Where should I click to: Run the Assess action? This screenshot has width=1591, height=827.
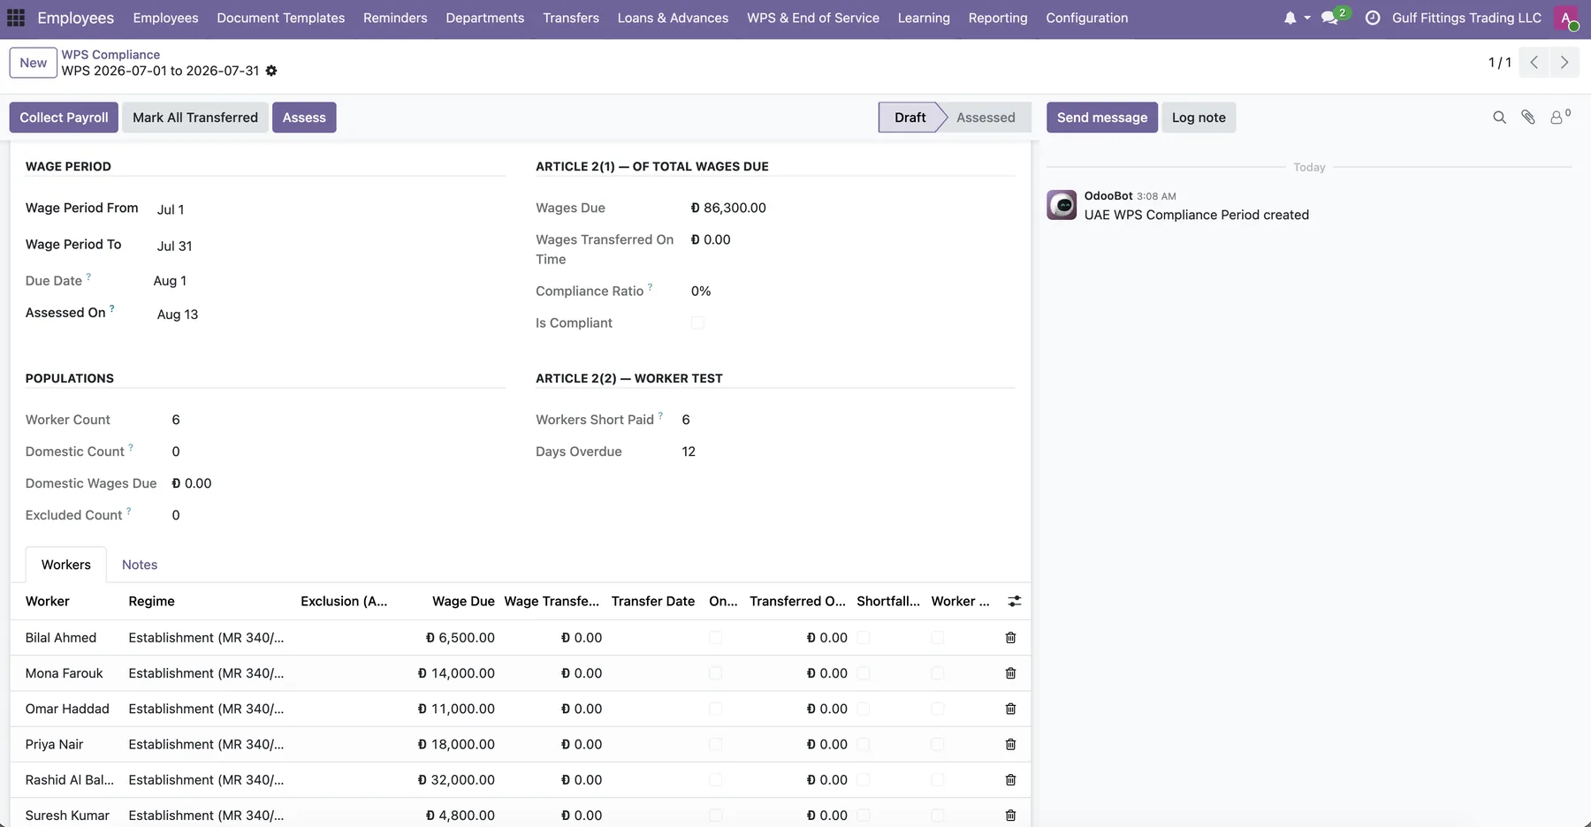pyautogui.click(x=304, y=118)
